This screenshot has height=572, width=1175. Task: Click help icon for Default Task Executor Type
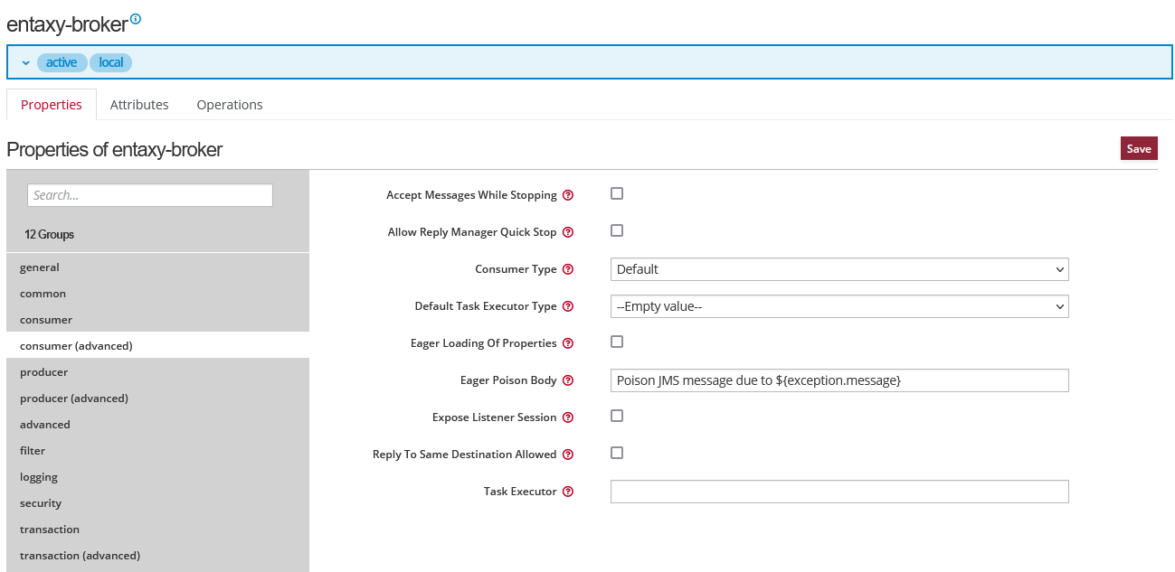point(568,306)
